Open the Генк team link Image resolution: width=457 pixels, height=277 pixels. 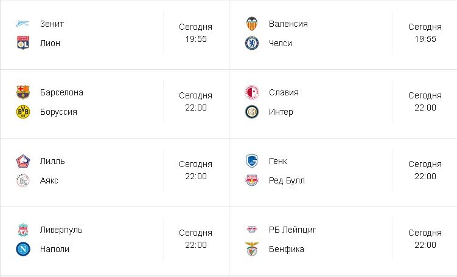coord(278,161)
